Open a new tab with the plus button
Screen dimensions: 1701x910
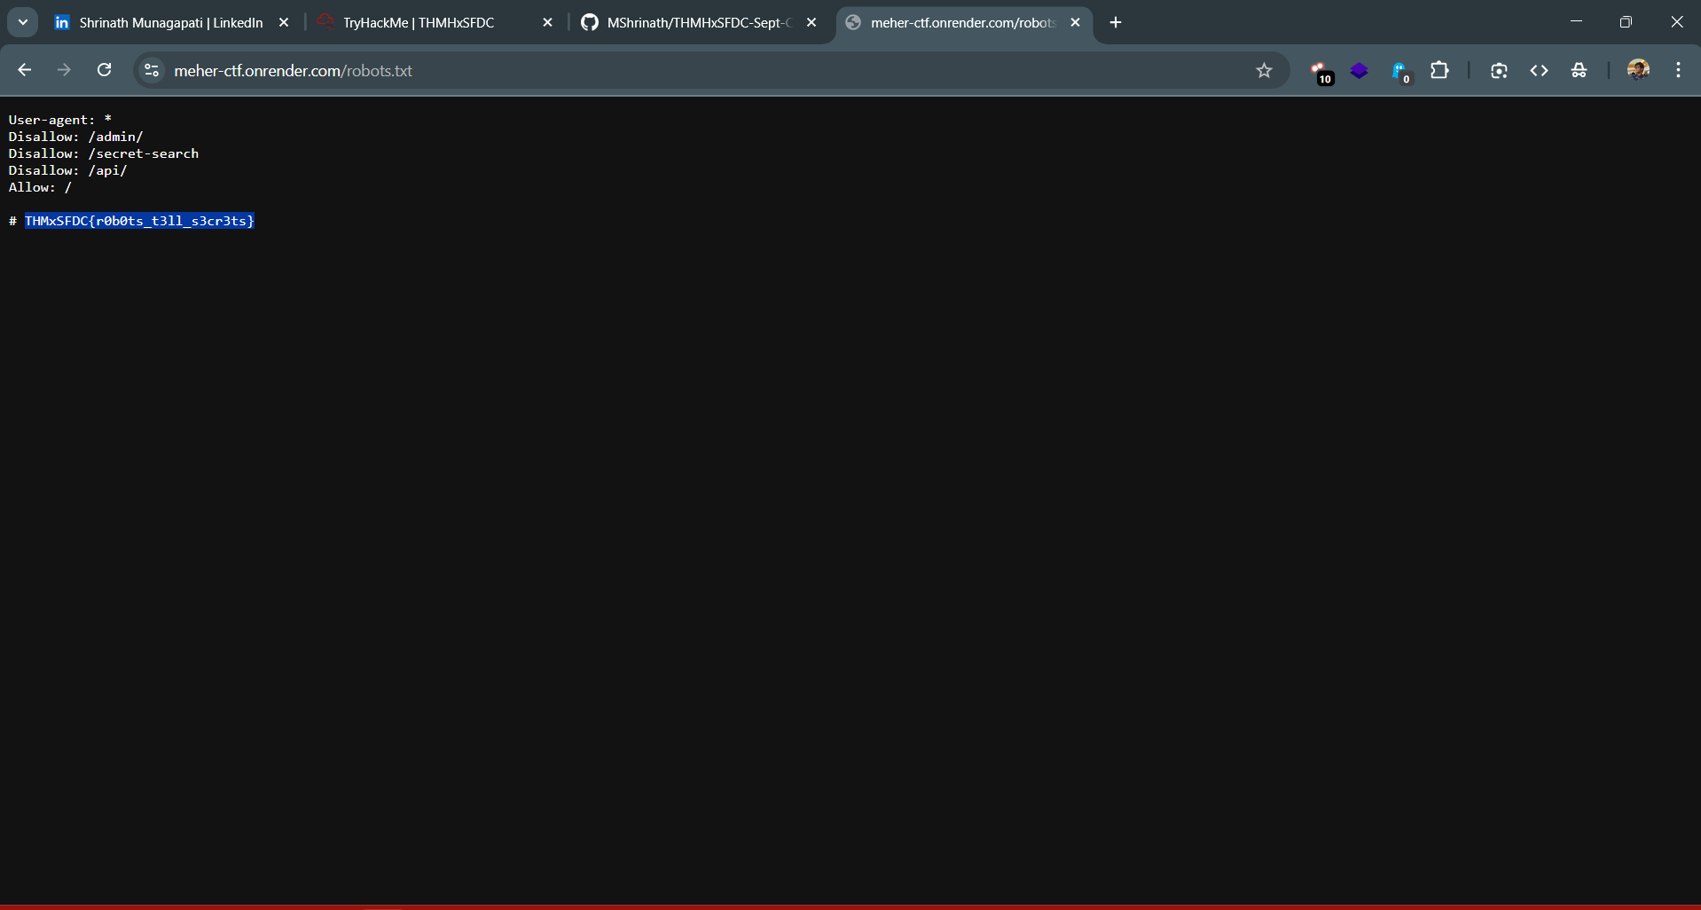tap(1116, 23)
